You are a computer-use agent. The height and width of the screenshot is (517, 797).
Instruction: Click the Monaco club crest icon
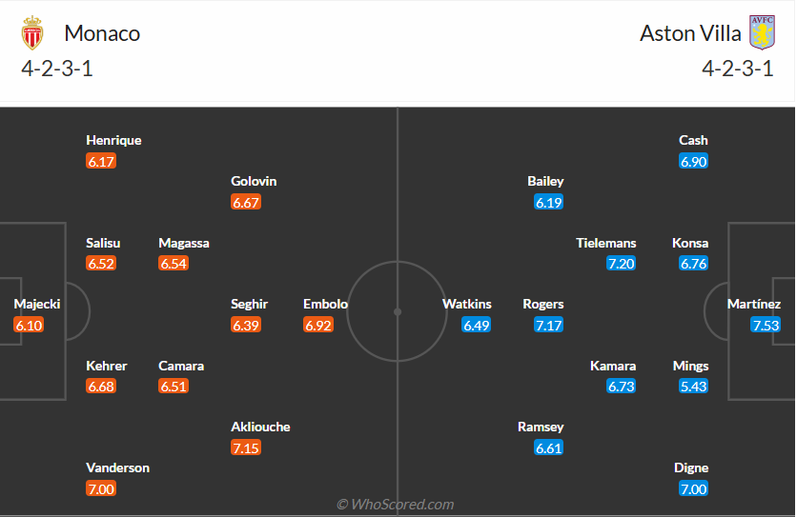(x=32, y=33)
